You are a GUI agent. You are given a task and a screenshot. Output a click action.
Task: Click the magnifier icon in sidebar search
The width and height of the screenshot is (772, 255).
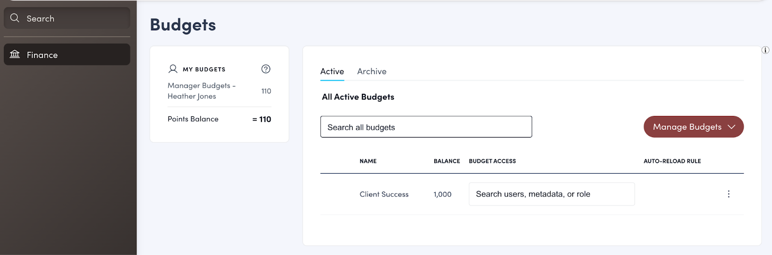15,18
